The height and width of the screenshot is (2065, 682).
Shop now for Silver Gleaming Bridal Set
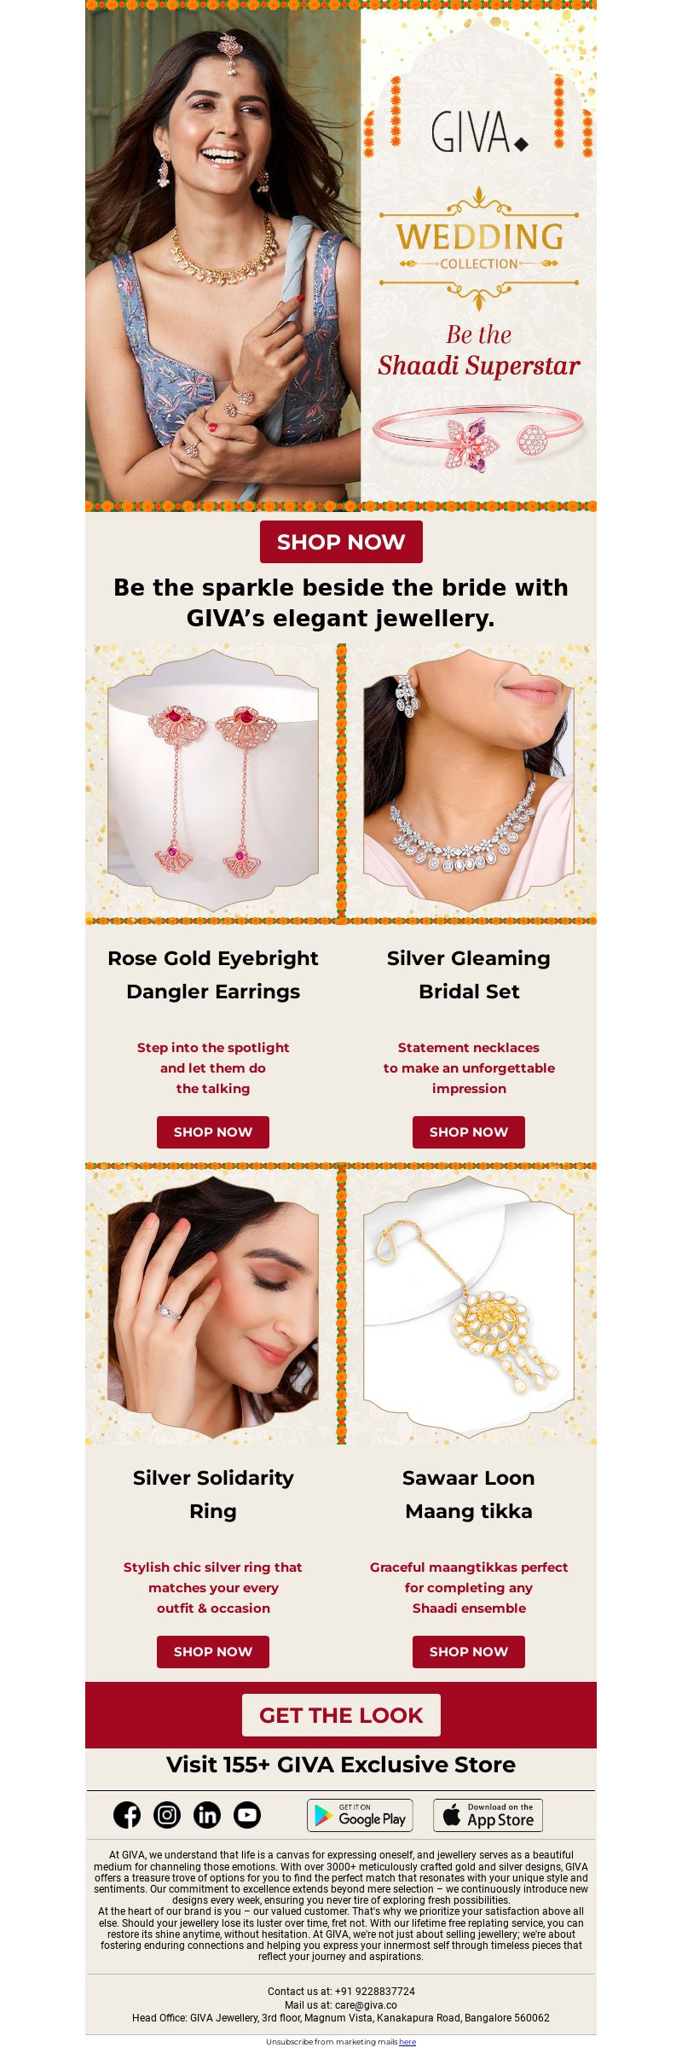click(x=469, y=1132)
